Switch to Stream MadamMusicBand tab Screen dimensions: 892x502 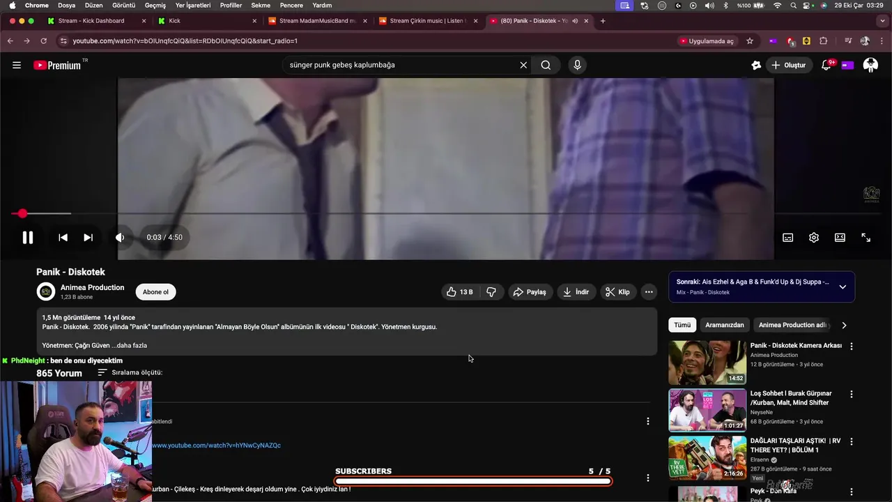click(317, 21)
